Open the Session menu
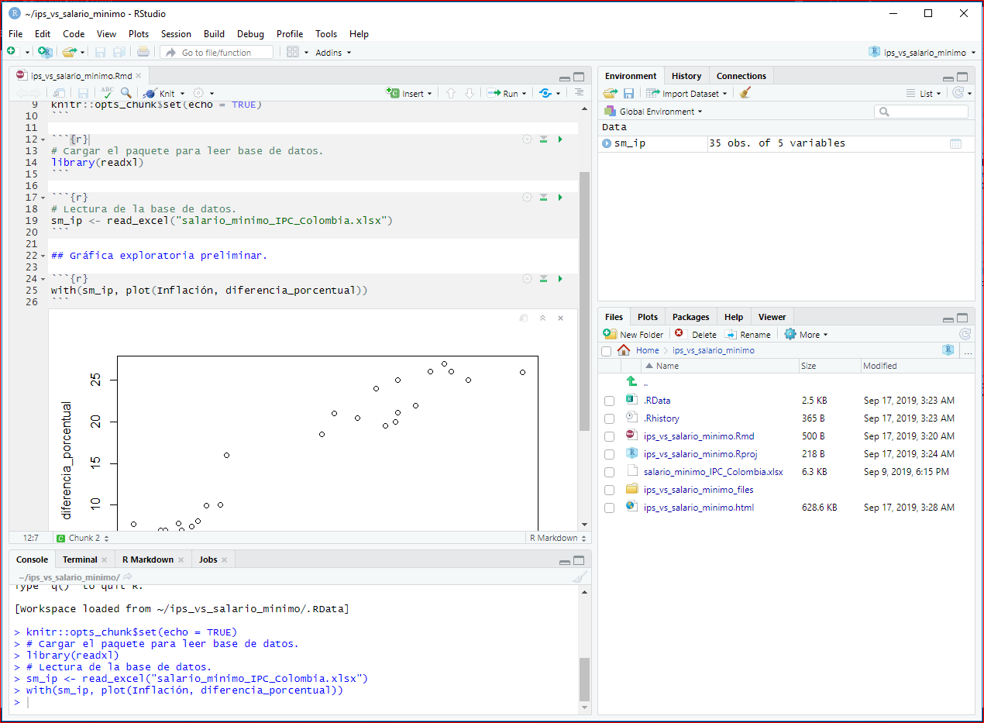Image resolution: width=984 pixels, height=723 pixels. pos(176,33)
